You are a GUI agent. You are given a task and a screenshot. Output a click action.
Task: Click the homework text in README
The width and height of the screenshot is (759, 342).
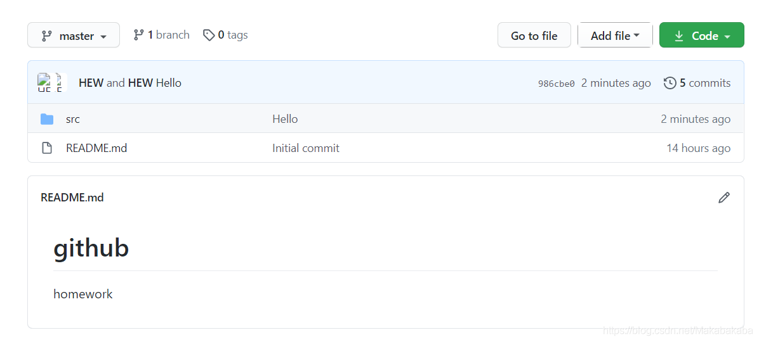point(82,294)
